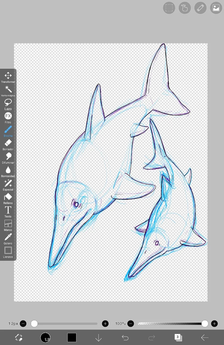The height and width of the screenshot is (345, 224).
Task: Tap the down arrow to hide toolbar
Action: click(99, 337)
